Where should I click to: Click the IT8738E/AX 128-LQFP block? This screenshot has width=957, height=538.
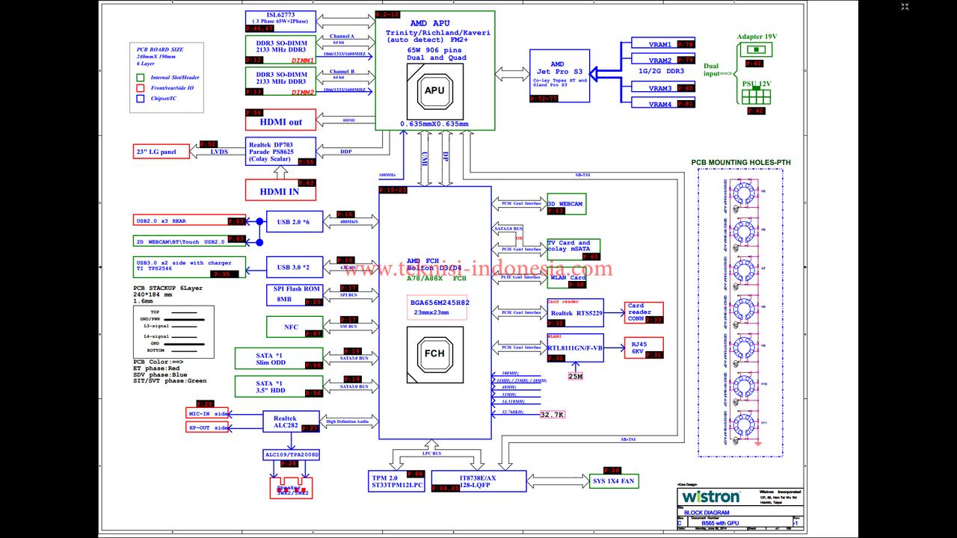[479, 481]
